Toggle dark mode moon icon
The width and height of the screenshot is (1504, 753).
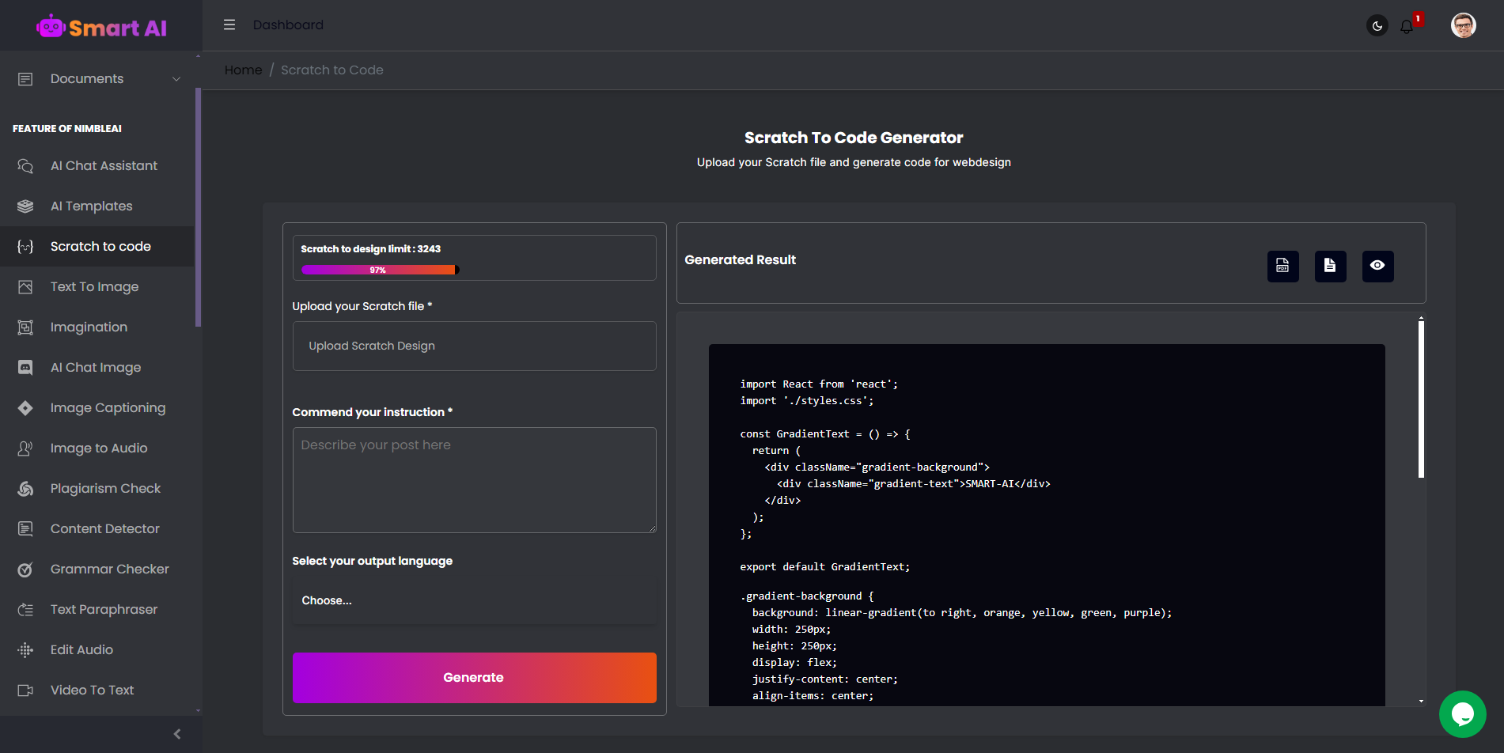click(1377, 25)
